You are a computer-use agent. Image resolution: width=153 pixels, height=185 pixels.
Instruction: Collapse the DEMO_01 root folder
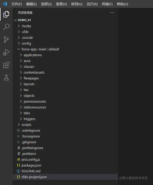[15, 20]
